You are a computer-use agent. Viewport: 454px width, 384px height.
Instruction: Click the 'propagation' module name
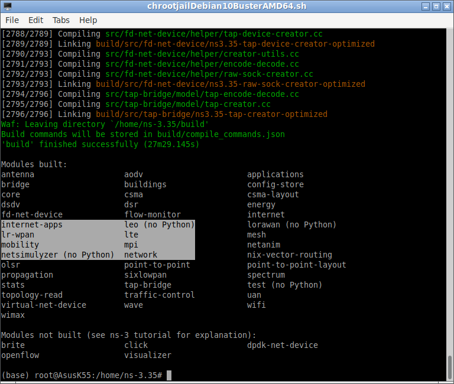pyautogui.click(x=27, y=275)
